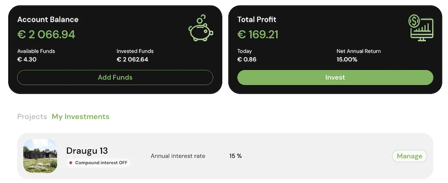Click the Draugu 13 project title

[x=87, y=151]
